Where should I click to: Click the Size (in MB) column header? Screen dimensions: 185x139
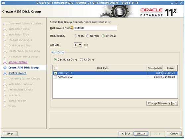coord(154,68)
